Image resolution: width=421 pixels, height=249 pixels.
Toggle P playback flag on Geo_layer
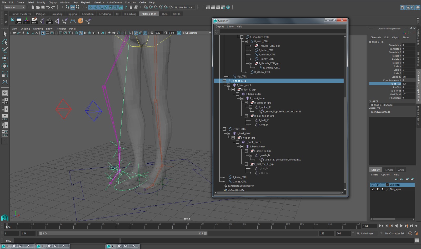[x=378, y=189]
